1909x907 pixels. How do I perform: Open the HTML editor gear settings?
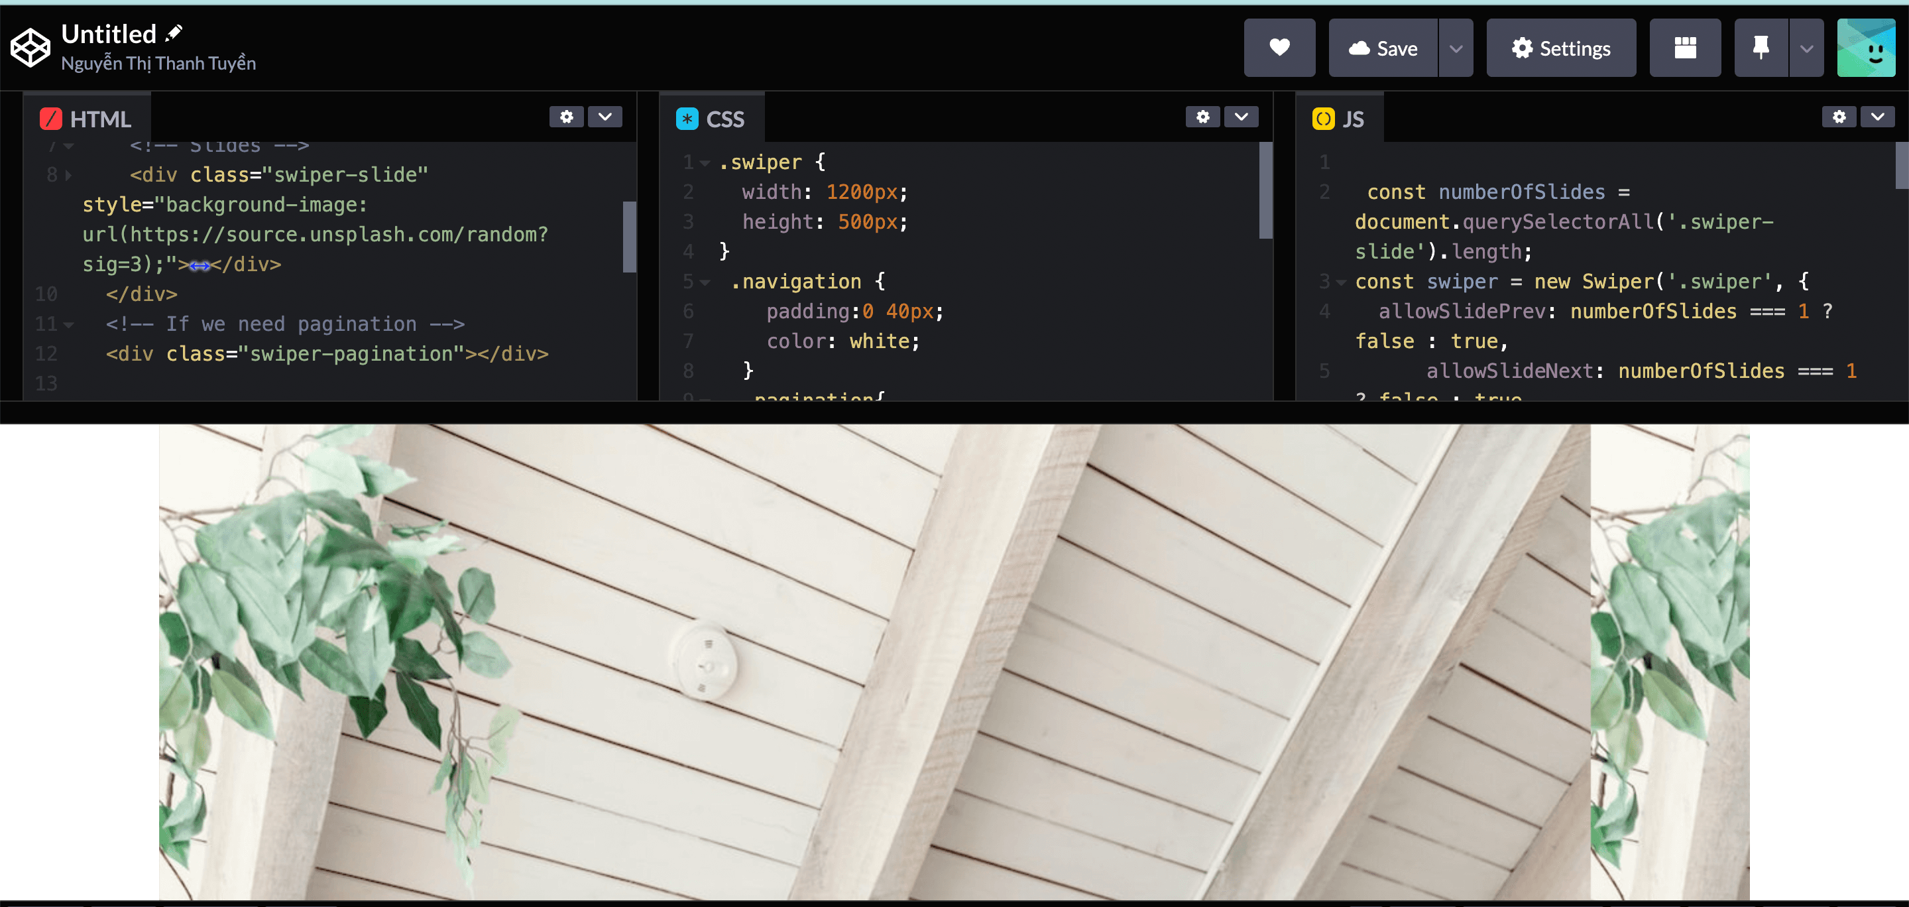point(566,116)
